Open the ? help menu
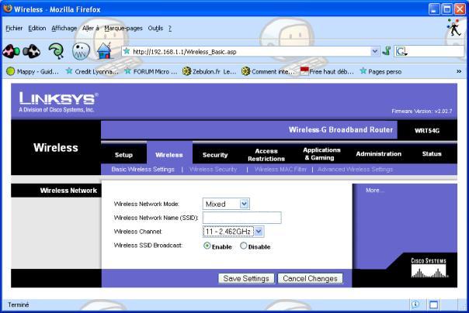Screen dimensions: 469x313 tap(169, 28)
